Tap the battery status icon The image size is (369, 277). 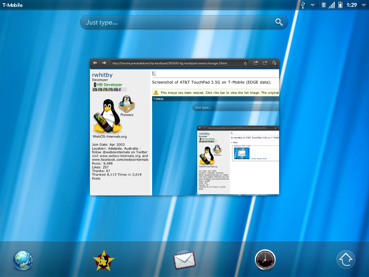click(340, 5)
